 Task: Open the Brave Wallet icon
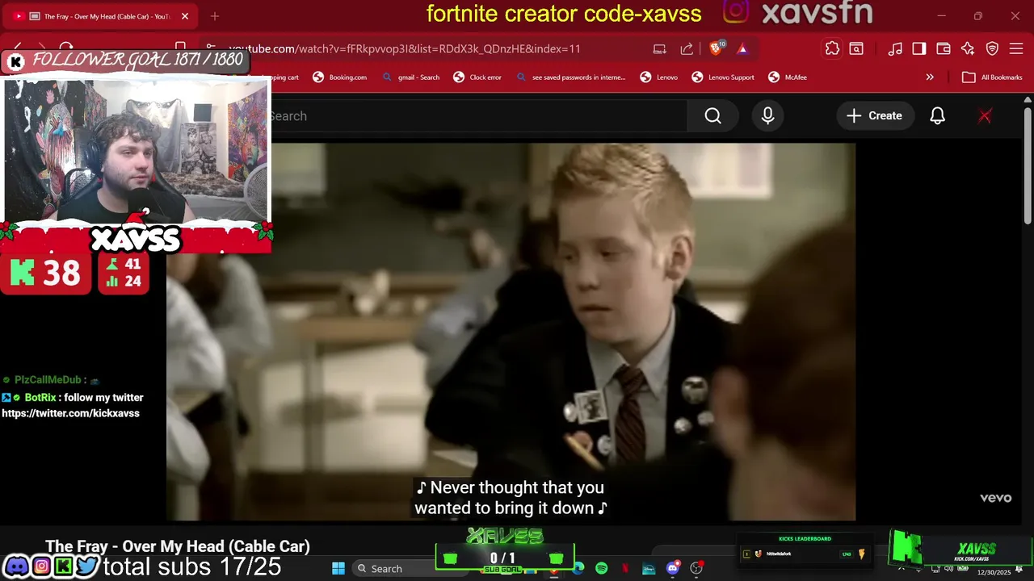pos(943,49)
